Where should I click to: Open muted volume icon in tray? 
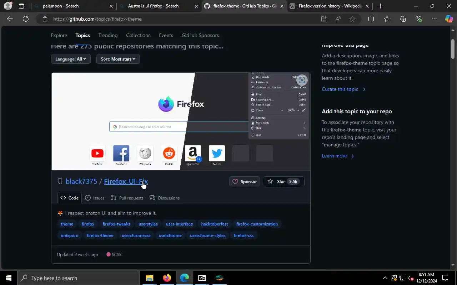(411, 278)
